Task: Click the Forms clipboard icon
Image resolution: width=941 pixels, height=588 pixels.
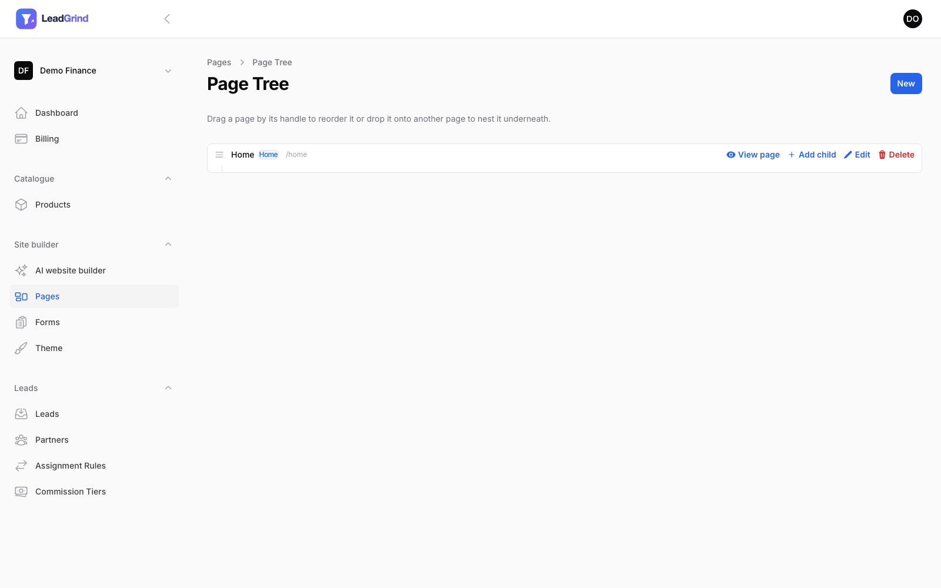Action: click(21, 322)
